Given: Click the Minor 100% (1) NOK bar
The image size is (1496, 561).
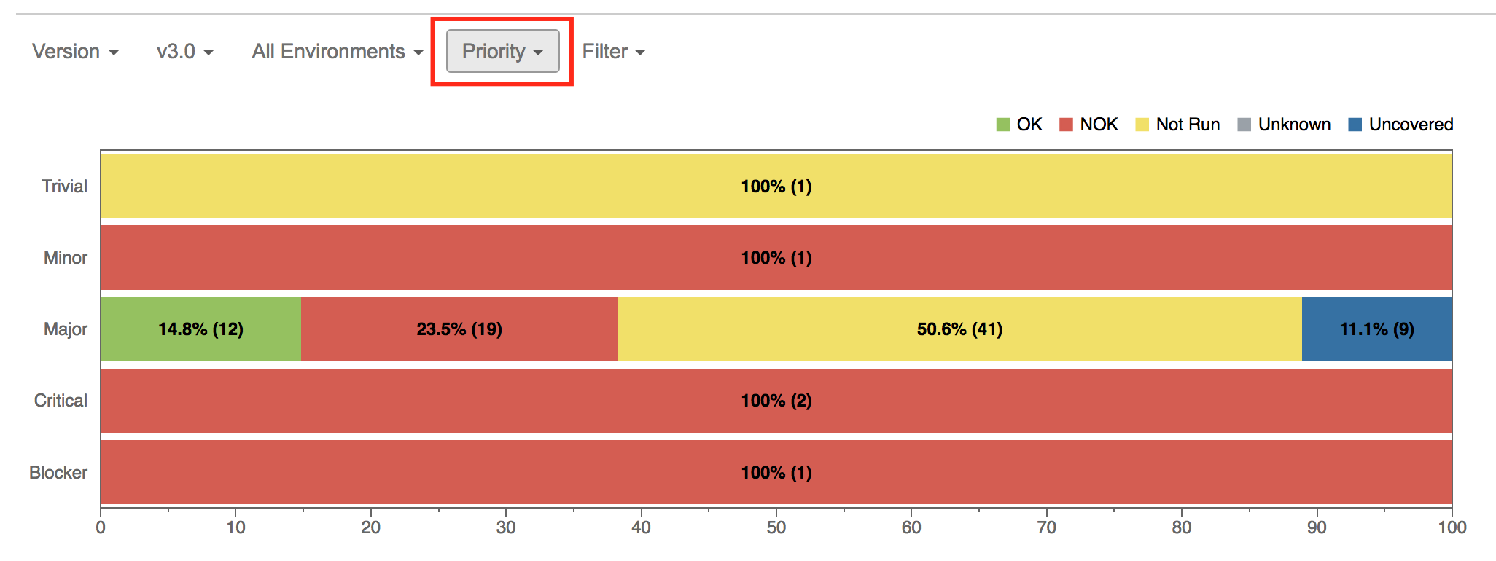Looking at the screenshot, I should tap(776, 257).
